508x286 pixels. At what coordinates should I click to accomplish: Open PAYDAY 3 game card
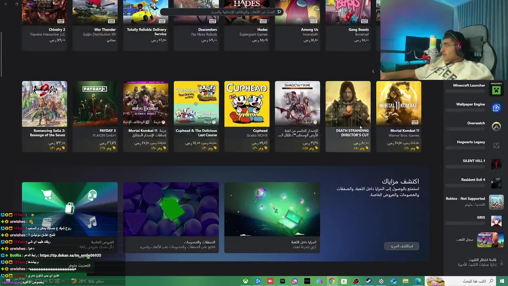pyautogui.click(x=95, y=116)
